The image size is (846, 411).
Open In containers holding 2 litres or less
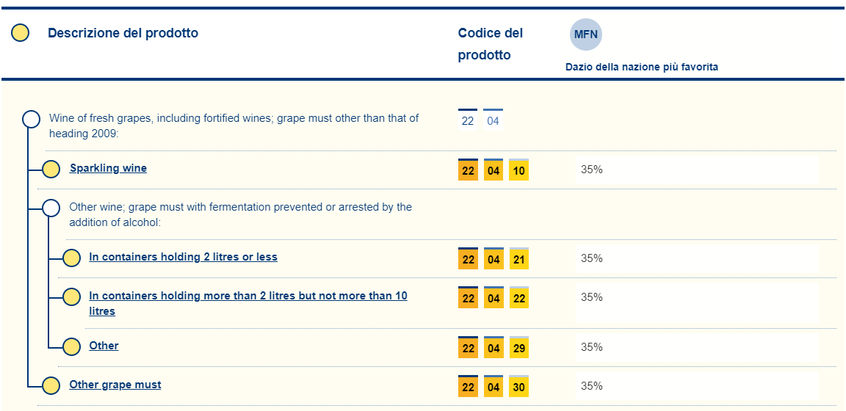tap(183, 257)
